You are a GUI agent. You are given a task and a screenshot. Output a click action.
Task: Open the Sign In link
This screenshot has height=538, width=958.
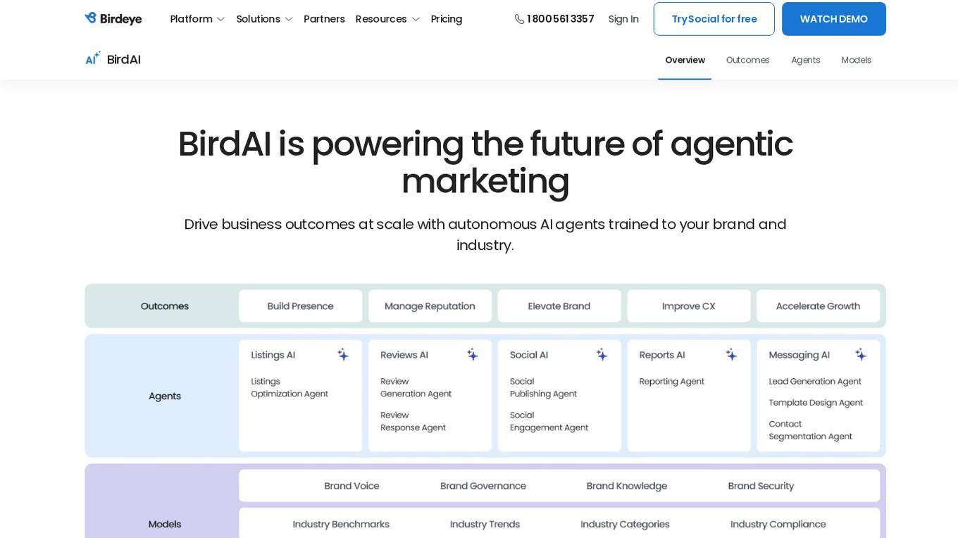pos(623,19)
